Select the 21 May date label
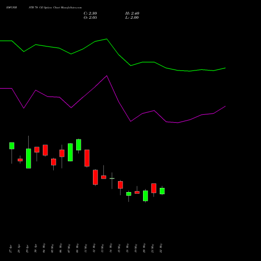This screenshot has width=261, height=261. click(x=152, y=248)
